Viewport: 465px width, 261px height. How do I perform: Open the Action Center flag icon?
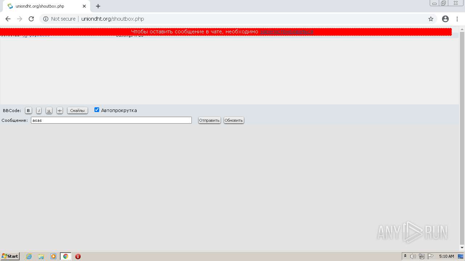click(x=430, y=256)
